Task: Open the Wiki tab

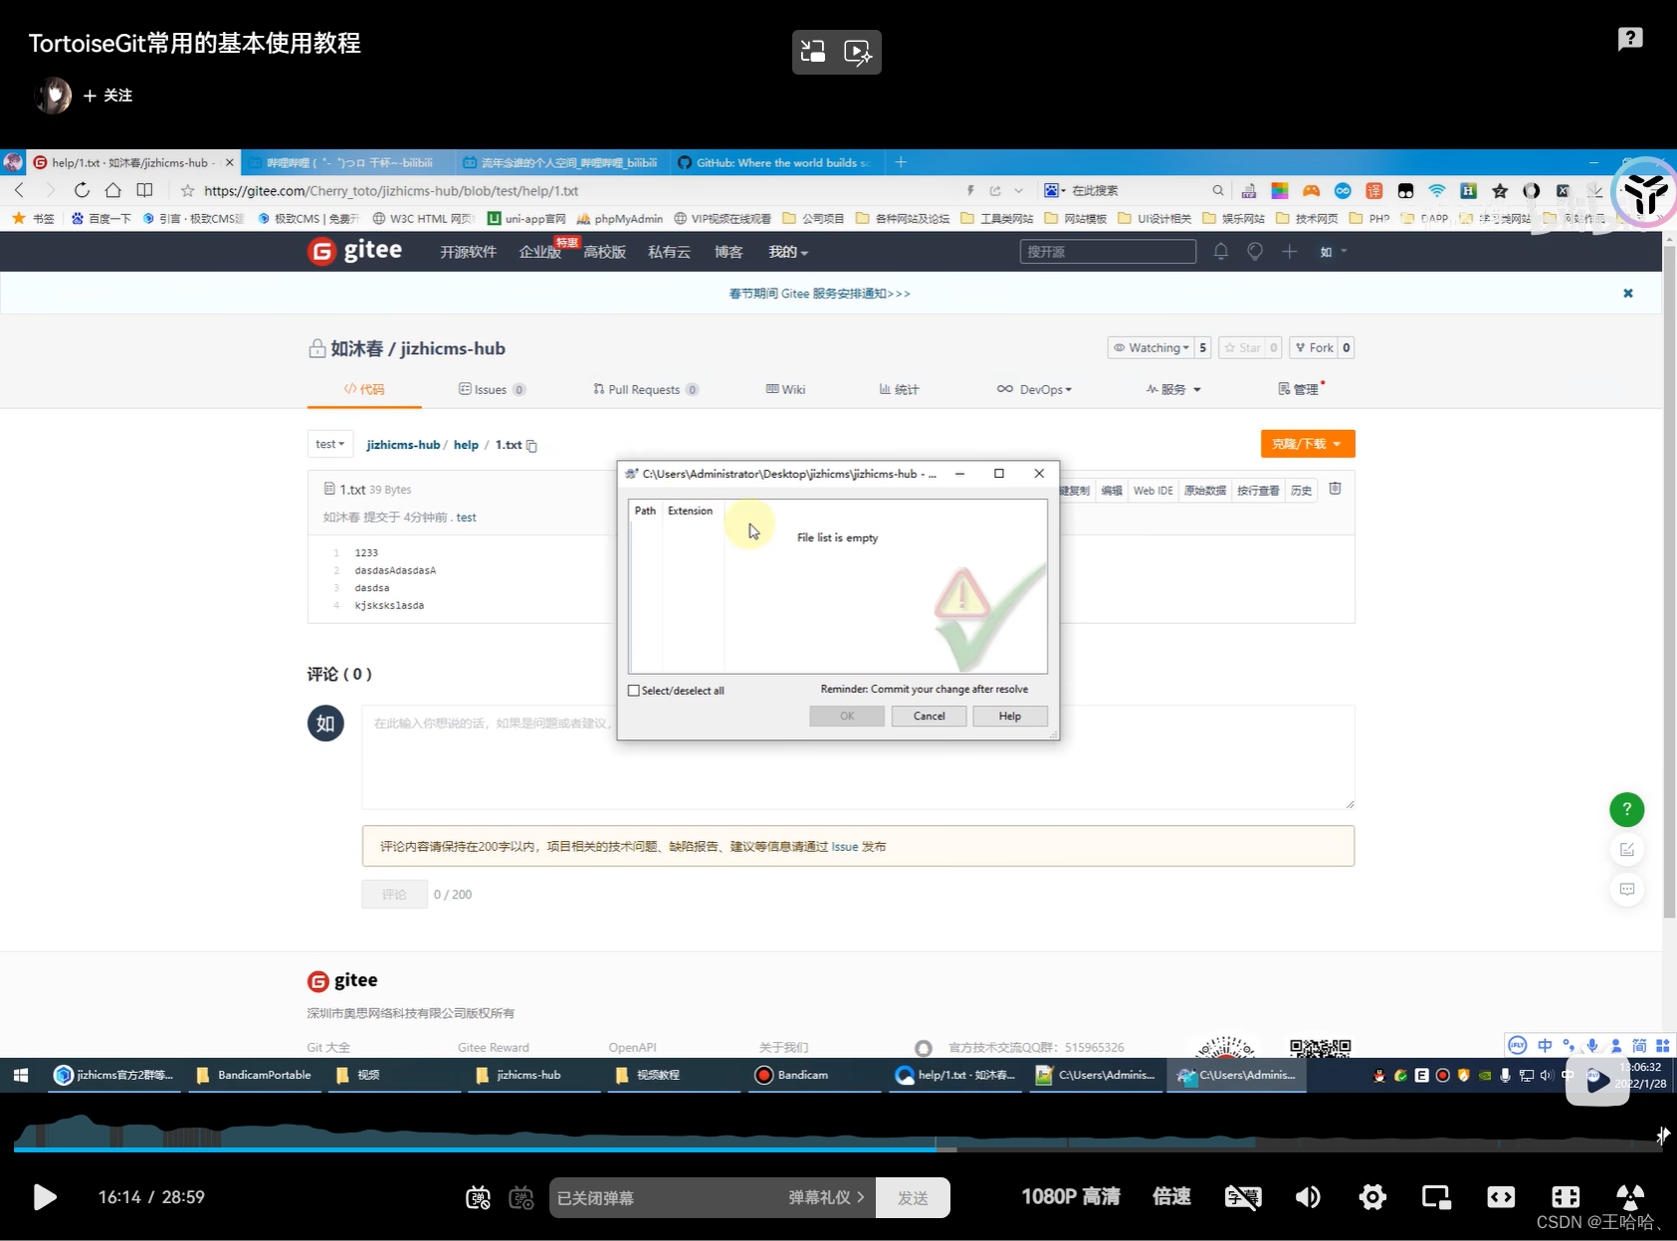Action: (x=785, y=389)
